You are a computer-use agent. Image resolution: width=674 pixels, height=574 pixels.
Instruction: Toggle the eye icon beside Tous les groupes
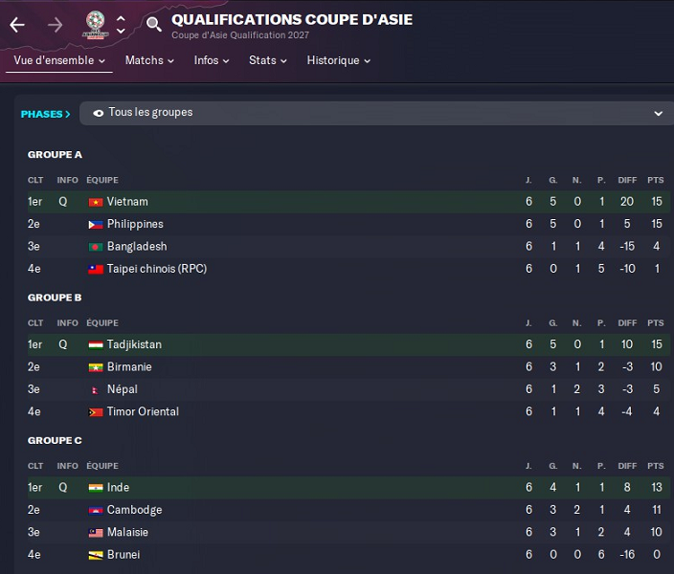coord(99,113)
